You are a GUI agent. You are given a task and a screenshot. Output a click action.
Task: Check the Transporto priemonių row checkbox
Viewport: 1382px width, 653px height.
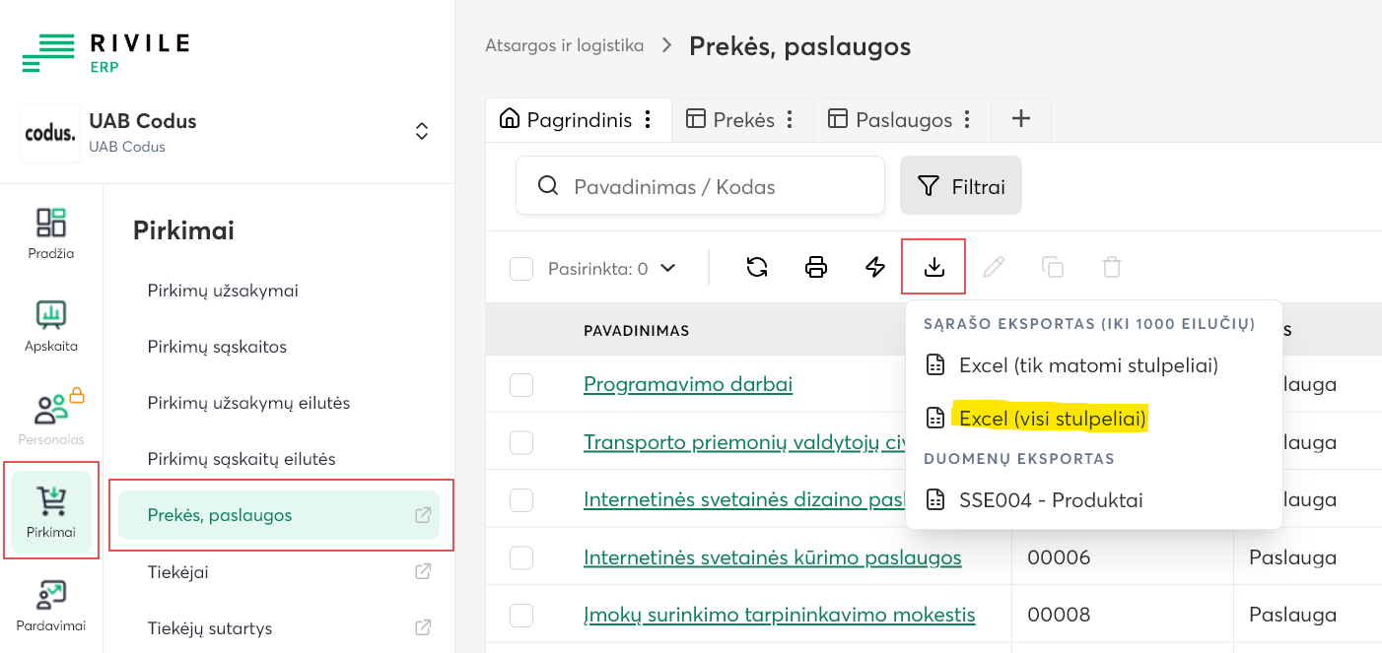(521, 442)
